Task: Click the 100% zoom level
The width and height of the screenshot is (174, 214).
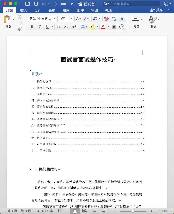Action: pyautogui.click(x=163, y=211)
